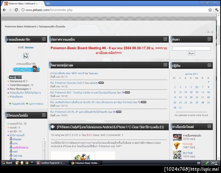Screen dimensions: 221x173
Task: Collapse the search panel
Action: (209, 39)
